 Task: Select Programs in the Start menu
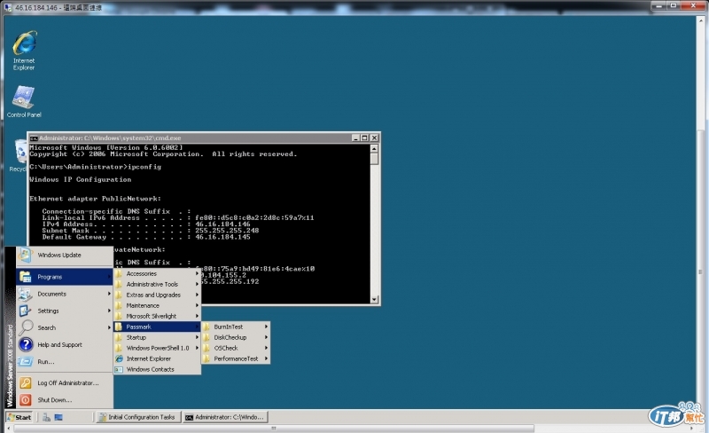[65, 277]
